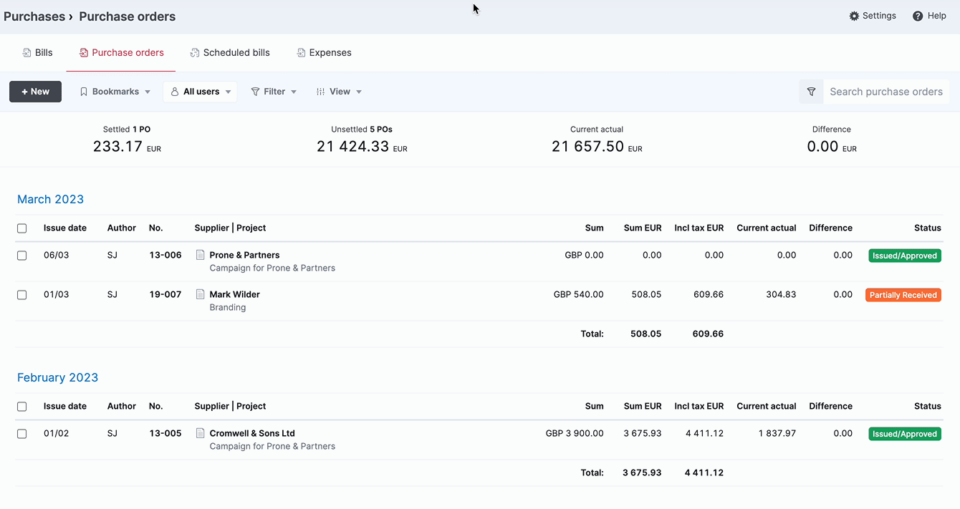Click the All users person icon
The image size is (960, 509).
(175, 92)
